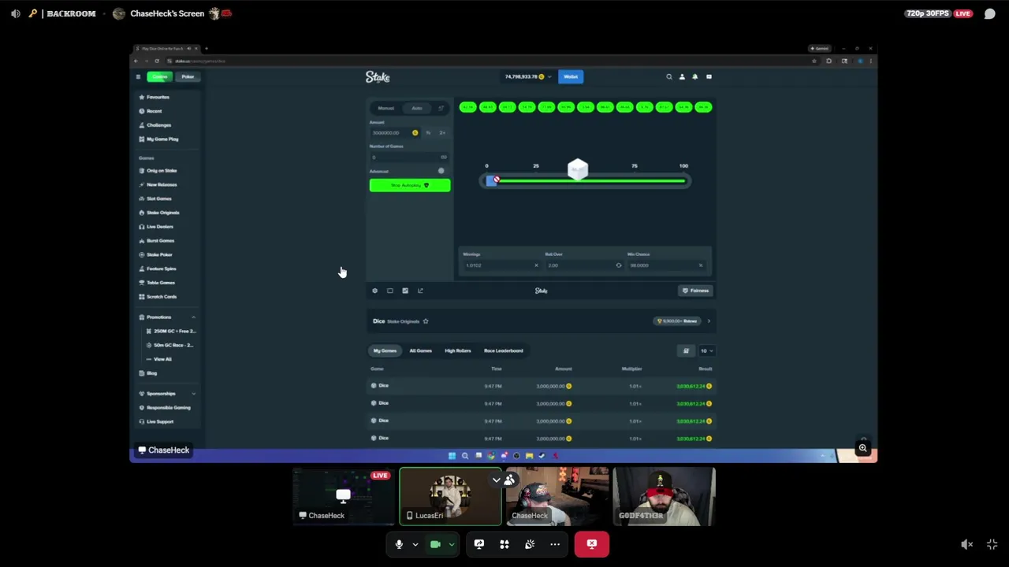
Task: Select the All Games tab
Action: pyautogui.click(x=420, y=350)
